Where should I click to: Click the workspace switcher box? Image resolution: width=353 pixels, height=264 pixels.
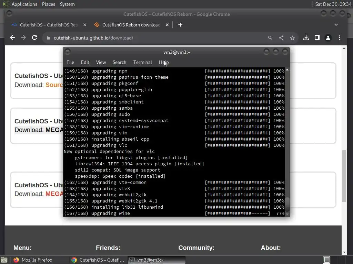click(x=326, y=260)
